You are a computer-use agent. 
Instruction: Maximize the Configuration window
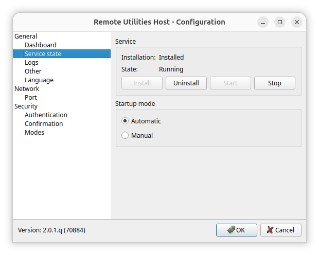click(x=280, y=22)
